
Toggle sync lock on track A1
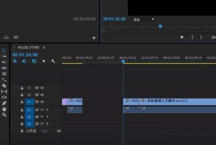point(37,110)
